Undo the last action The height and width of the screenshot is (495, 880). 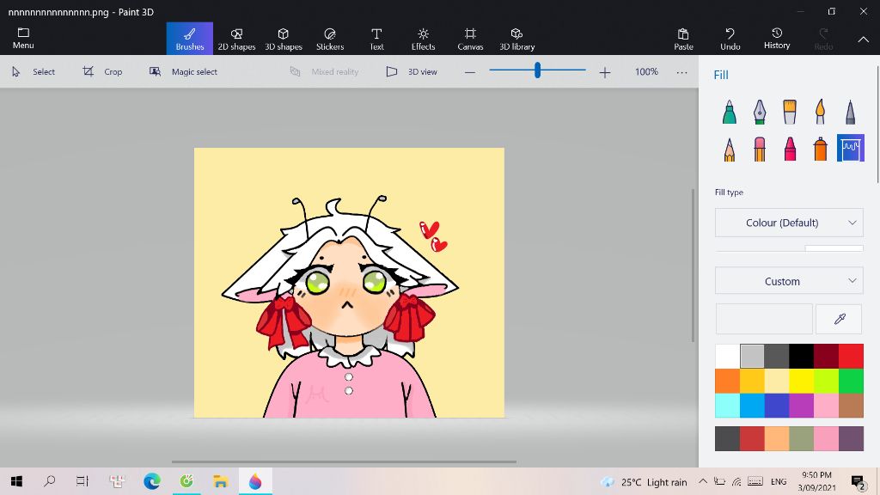(730, 39)
